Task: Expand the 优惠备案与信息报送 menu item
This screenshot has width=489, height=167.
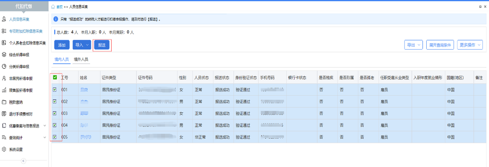Action: click(x=24, y=126)
